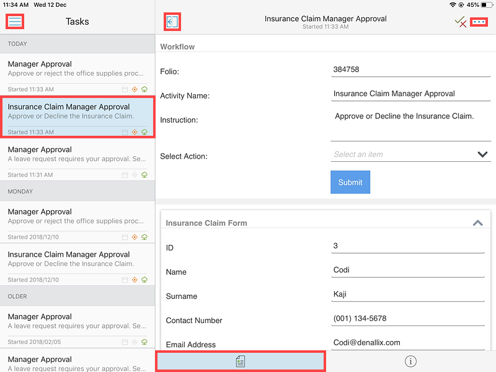Screen dimensions: 496x372
Task: Tap green cloud icon on first Manager Approval
Action: 144,89
